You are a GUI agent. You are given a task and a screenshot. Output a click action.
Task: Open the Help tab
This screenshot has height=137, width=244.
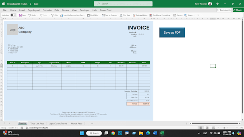click(x=95, y=10)
